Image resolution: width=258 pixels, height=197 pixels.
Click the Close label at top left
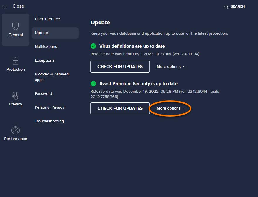point(18,6)
